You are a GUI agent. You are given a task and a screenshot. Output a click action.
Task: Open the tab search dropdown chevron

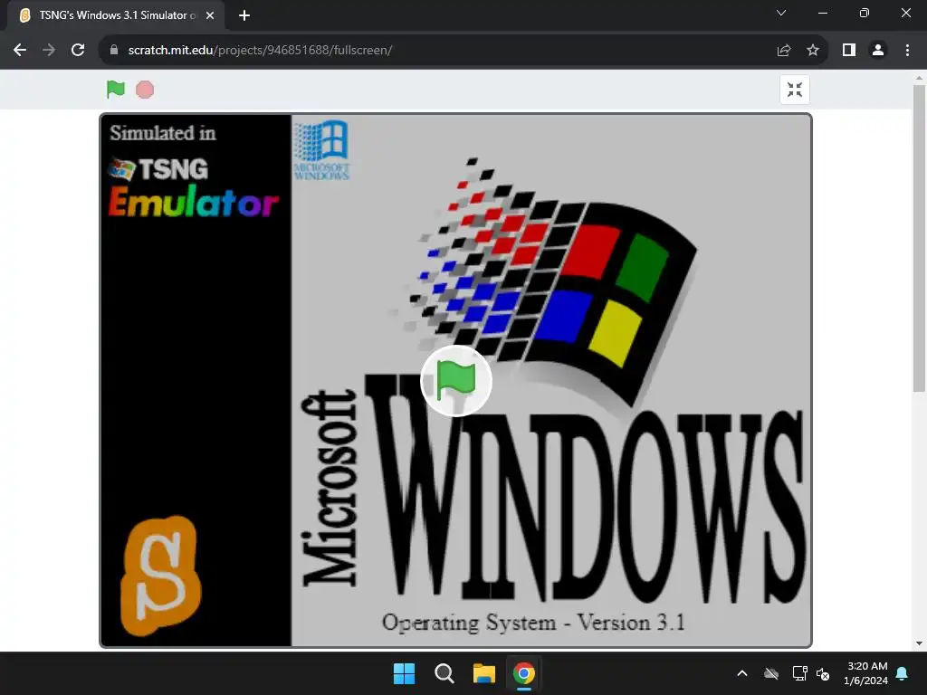coord(781,13)
